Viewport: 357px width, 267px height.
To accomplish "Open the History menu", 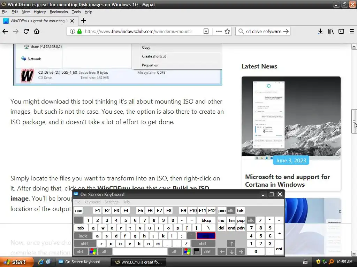I will tap(40, 12).
